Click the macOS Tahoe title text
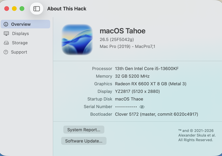This screenshot has height=156, width=222. point(122,31)
